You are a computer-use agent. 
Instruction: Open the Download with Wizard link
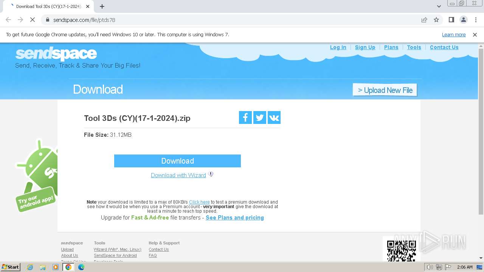tap(178, 175)
